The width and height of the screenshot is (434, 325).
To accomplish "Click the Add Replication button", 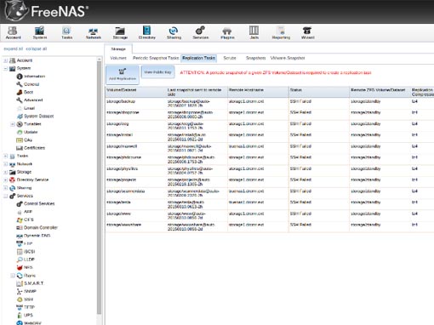I will (123, 75).
